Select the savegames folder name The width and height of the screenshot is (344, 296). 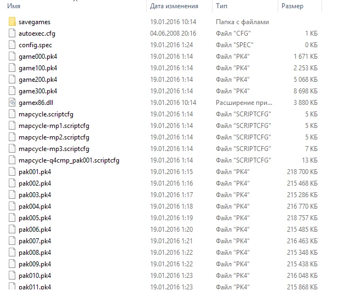(x=35, y=22)
